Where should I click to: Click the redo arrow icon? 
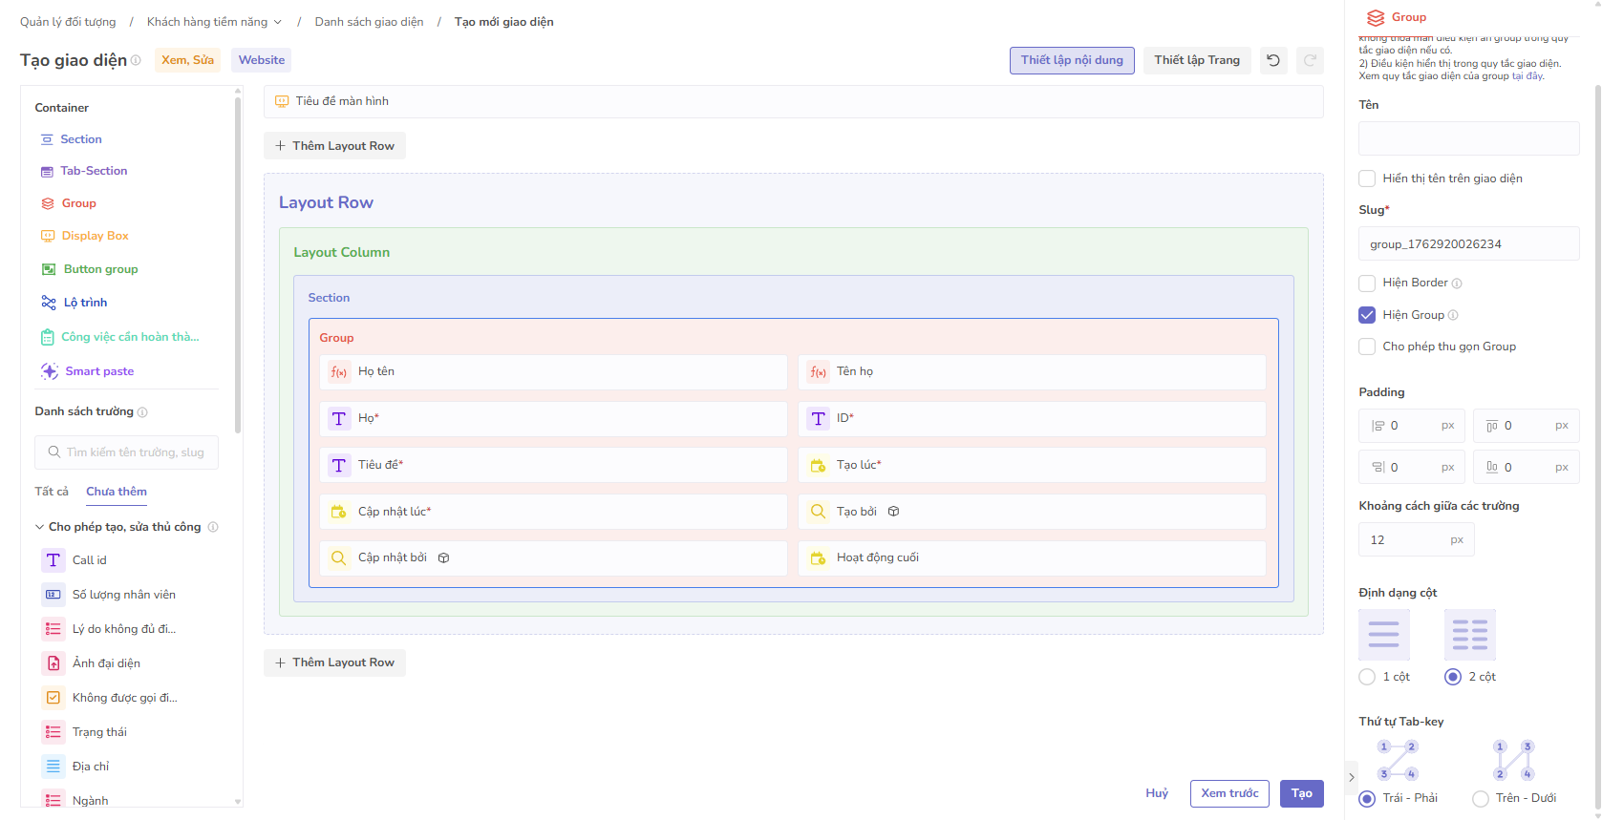(1310, 60)
